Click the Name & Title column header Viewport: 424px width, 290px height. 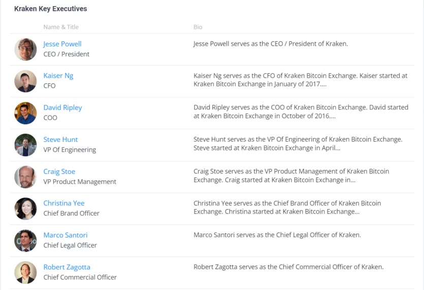pos(61,27)
